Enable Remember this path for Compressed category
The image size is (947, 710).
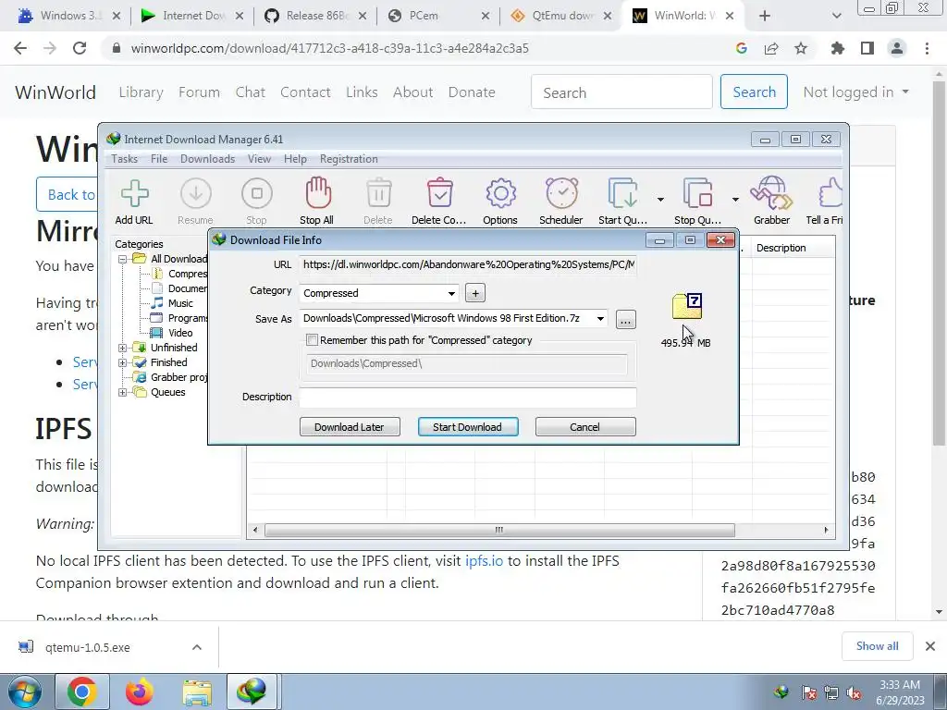313,340
